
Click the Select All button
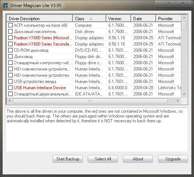(x=103, y=159)
